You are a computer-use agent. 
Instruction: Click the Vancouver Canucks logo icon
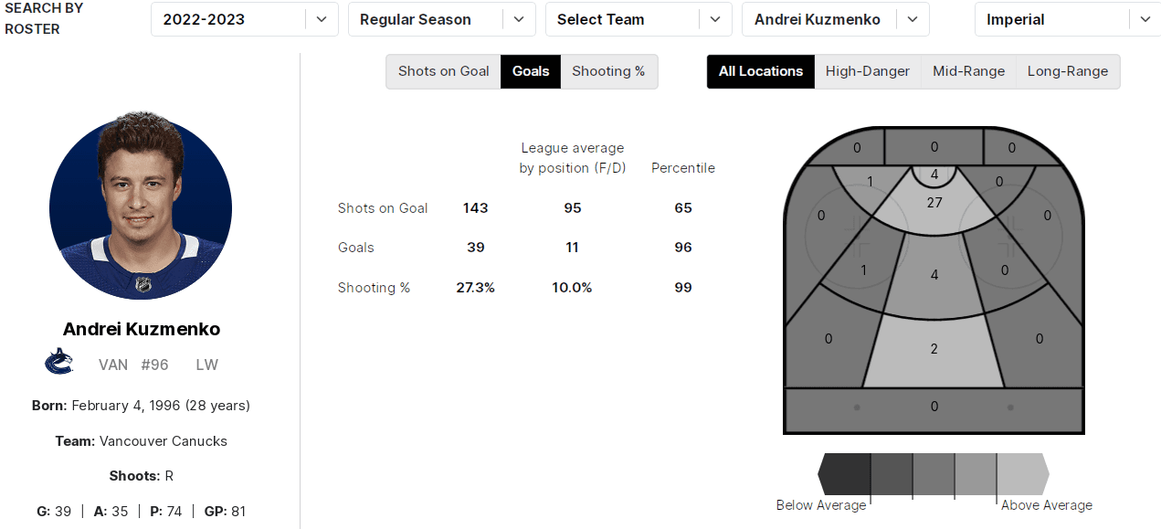[x=58, y=362]
